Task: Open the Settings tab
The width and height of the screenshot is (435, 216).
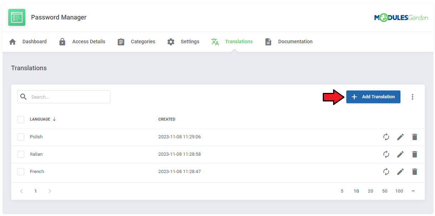Action: (x=183, y=42)
